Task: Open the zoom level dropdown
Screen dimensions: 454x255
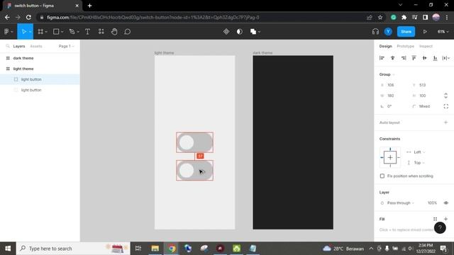Action: coord(443,31)
